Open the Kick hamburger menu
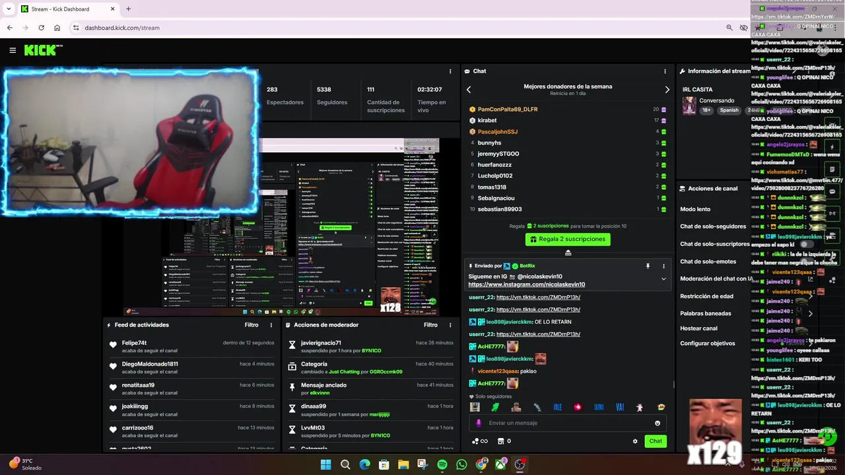The image size is (845, 475). click(13, 50)
